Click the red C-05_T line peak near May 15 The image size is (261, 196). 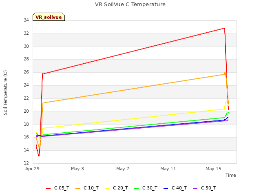click(x=224, y=28)
